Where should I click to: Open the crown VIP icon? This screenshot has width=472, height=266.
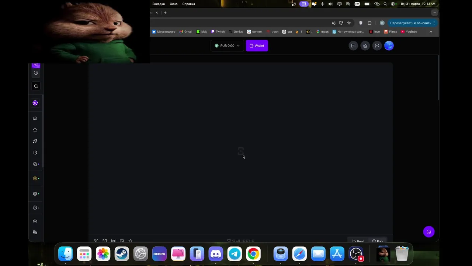pyautogui.click(x=365, y=46)
